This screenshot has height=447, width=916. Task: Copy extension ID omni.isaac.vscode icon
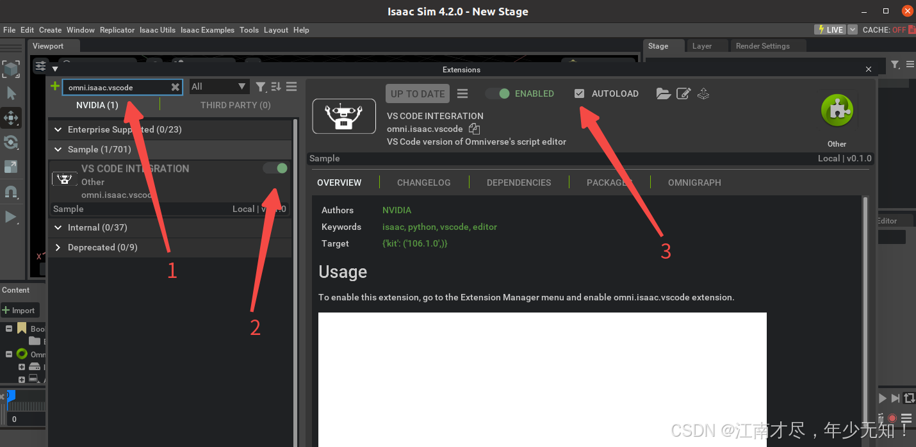click(x=474, y=129)
